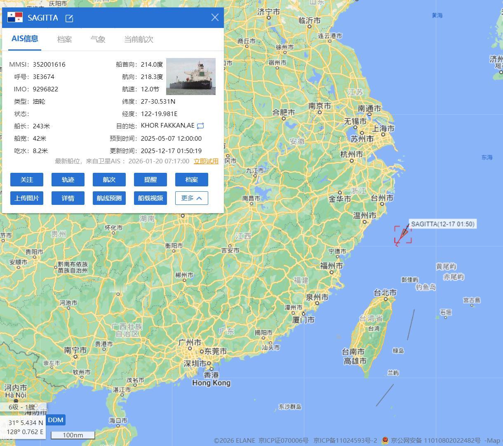
Task: Click the 台北市 city label on map
Action: click(x=385, y=293)
